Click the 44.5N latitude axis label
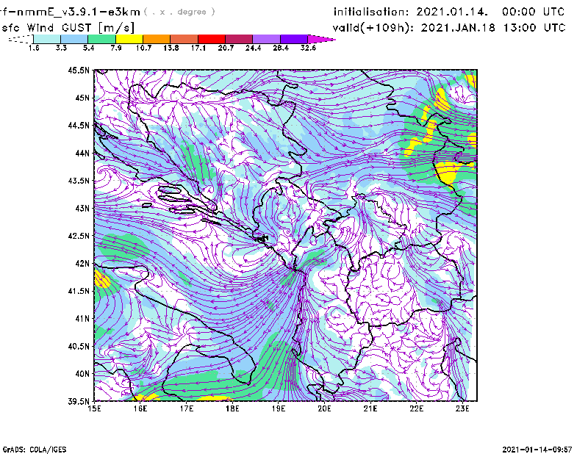Viewport: 588px width, 454px height. pos(79,125)
